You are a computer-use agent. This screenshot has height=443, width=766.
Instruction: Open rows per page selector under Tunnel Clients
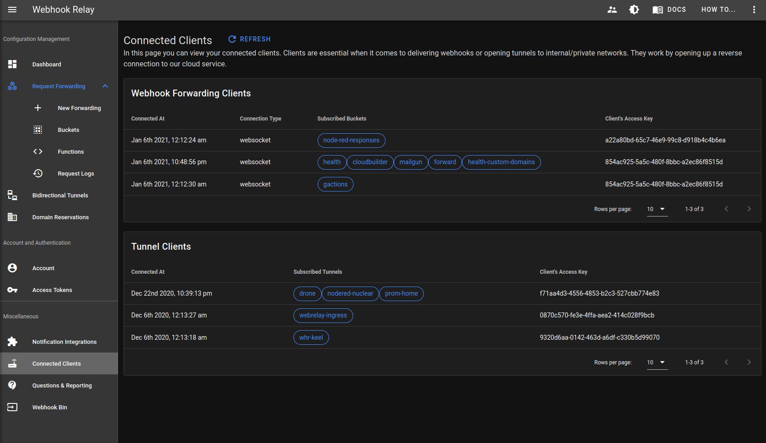(657, 362)
